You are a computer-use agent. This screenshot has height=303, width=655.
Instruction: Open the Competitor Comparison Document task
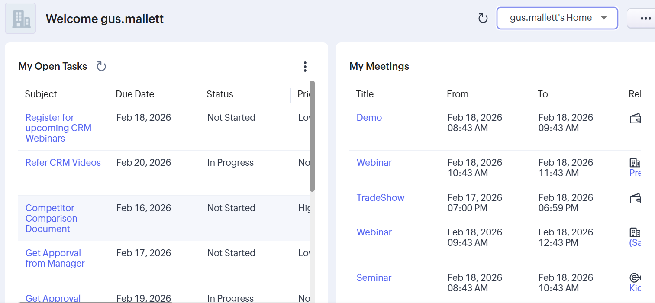(x=51, y=218)
